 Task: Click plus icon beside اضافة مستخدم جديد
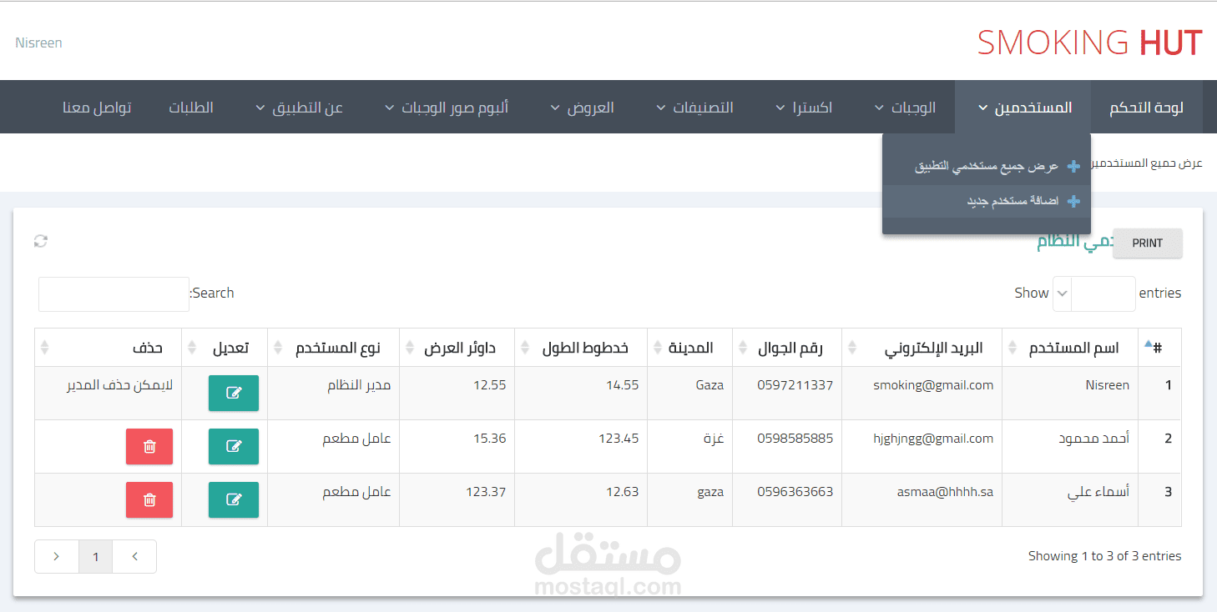click(x=1073, y=201)
